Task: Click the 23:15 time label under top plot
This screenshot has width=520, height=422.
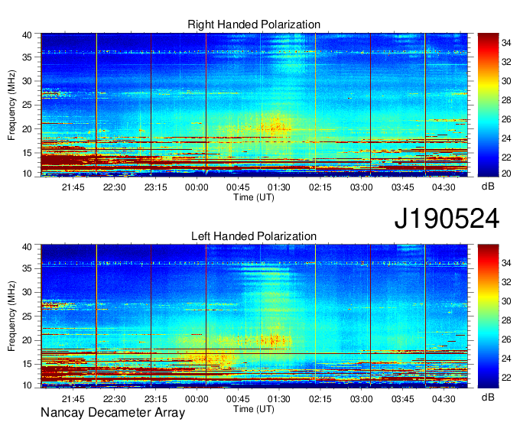Action: tap(155, 187)
